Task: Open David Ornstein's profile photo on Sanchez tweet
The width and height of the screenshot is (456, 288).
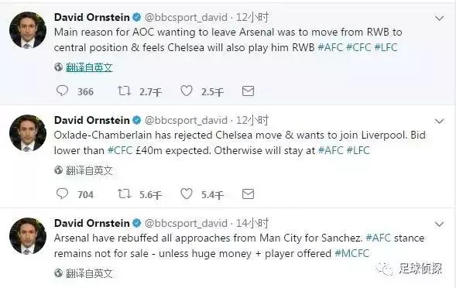Action: pos(28,236)
